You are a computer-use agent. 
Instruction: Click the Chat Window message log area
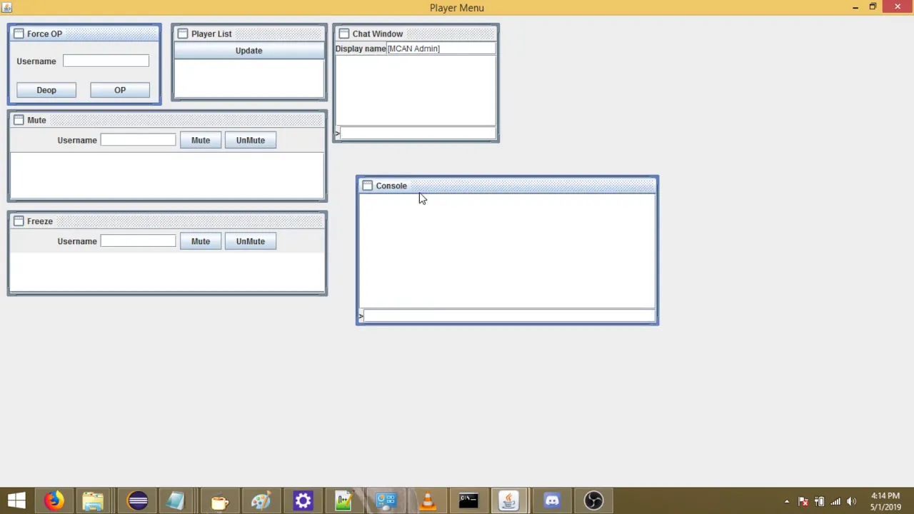(416, 90)
